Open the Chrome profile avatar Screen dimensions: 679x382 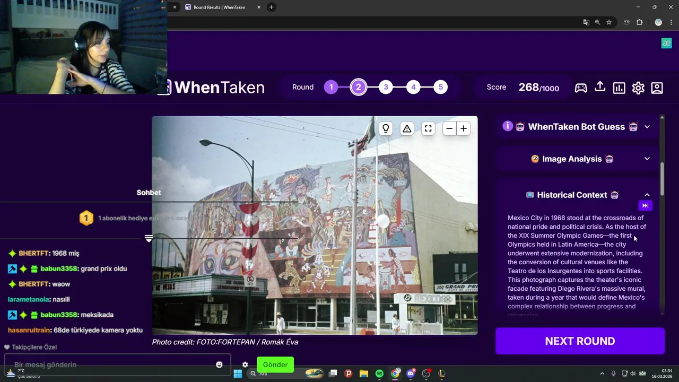coord(658,22)
